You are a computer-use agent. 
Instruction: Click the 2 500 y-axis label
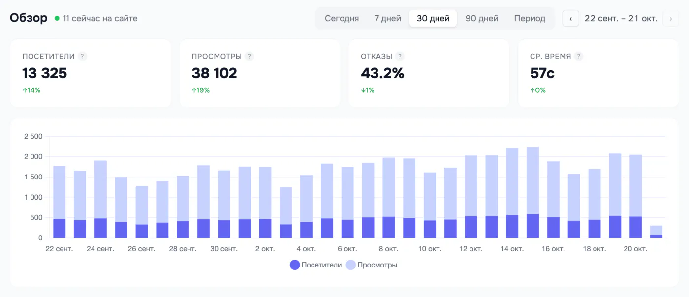pos(33,136)
